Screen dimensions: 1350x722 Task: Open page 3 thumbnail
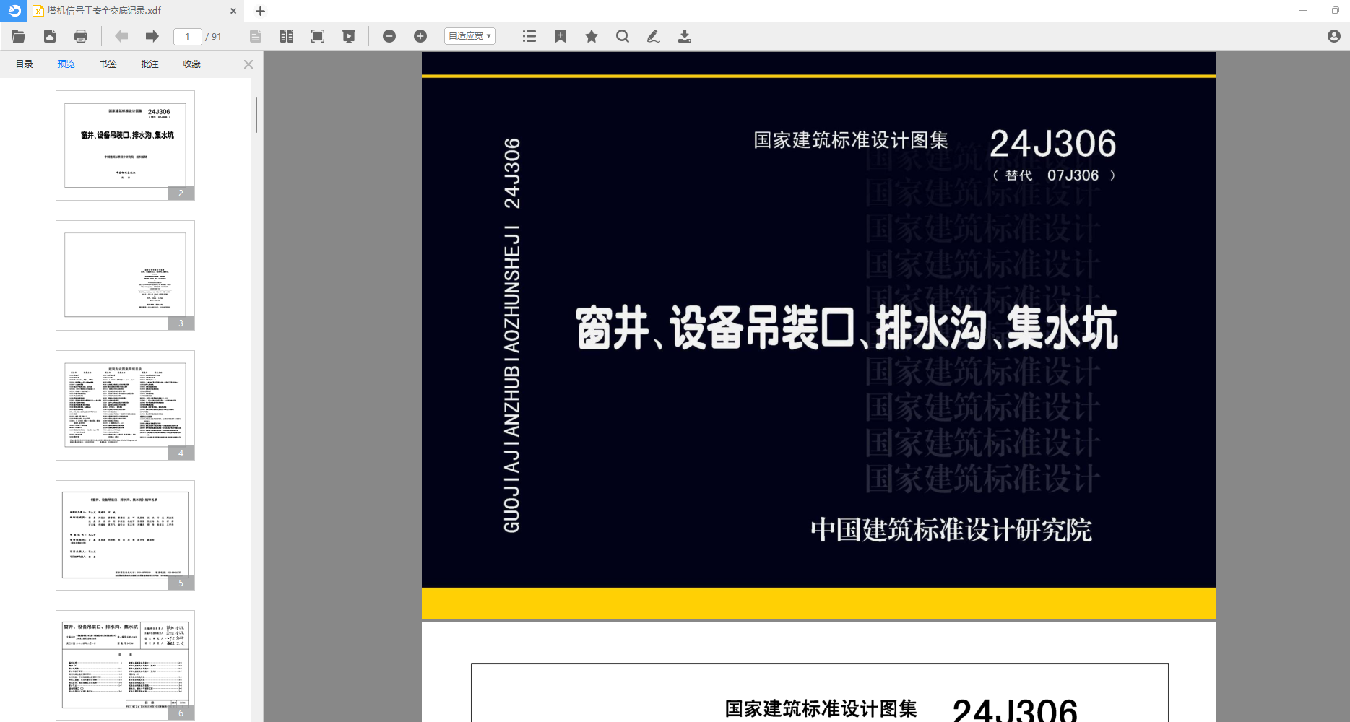[x=125, y=275]
